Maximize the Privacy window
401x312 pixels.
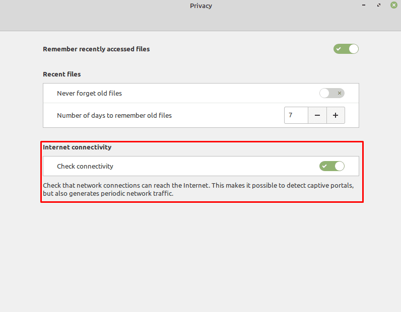(x=379, y=5)
